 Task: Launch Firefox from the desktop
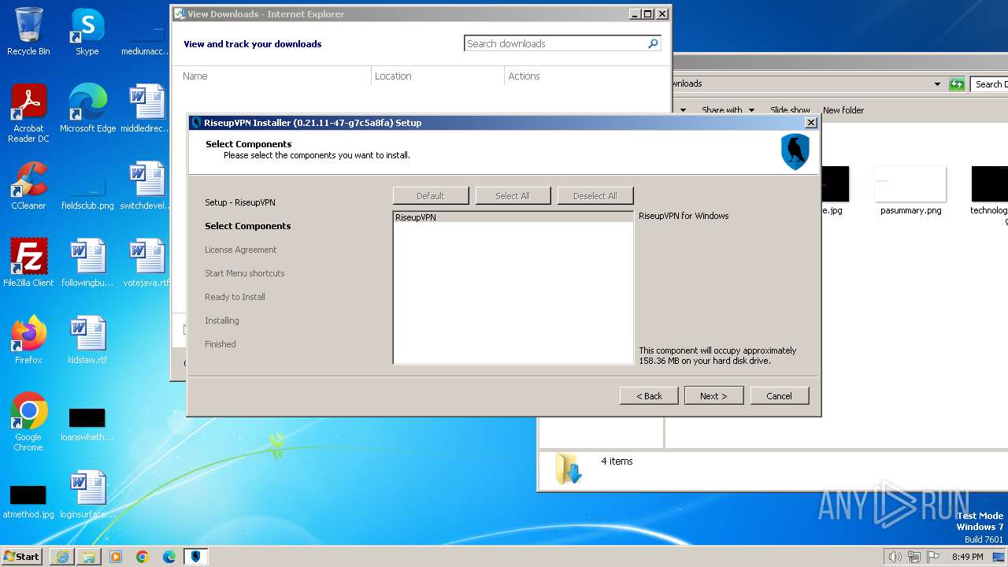tap(28, 340)
